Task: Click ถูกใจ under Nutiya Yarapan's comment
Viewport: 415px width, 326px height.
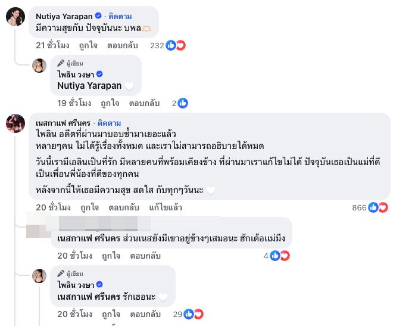Action: pos(89,45)
